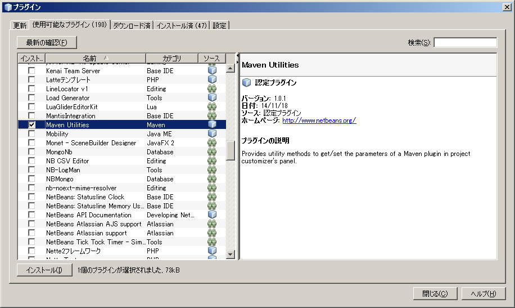Click the Latte template source cube icon
The width and height of the screenshot is (515, 308).
click(212, 79)
